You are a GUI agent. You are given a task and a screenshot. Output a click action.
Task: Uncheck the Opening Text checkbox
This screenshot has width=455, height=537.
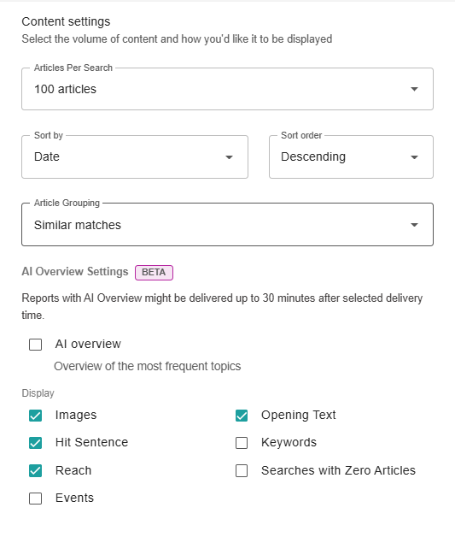[242, 416]
